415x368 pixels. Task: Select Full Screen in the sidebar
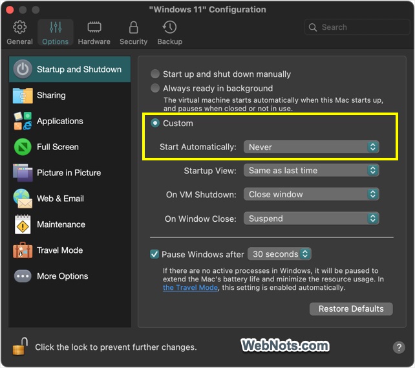(70, 147)
